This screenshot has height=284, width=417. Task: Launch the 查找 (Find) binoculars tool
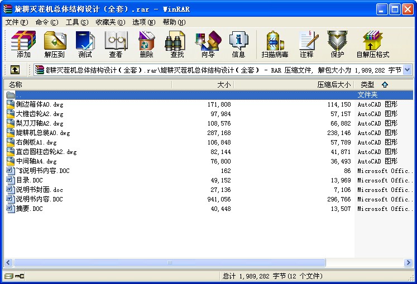pos(177,44)
